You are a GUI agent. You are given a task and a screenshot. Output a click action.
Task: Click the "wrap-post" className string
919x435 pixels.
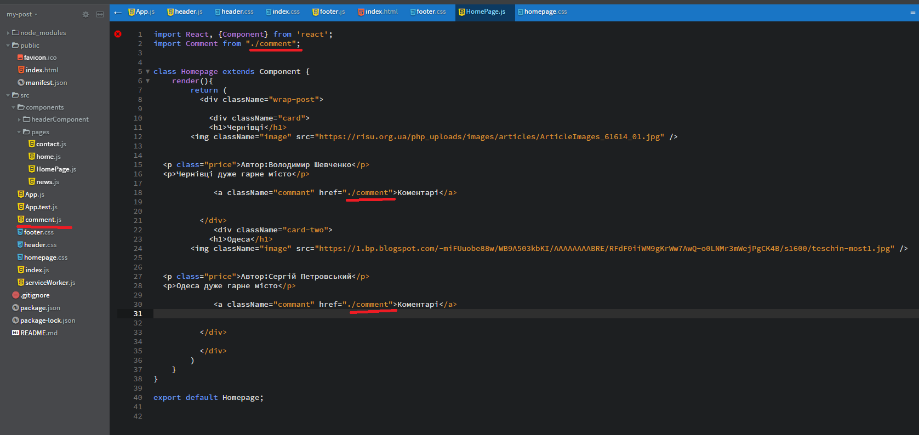294,100
